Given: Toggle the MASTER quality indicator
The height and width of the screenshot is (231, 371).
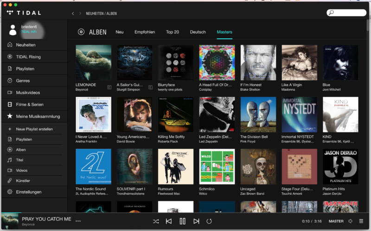Looking at the screenshot, I should pyautogui.click(x=336, y=221).
